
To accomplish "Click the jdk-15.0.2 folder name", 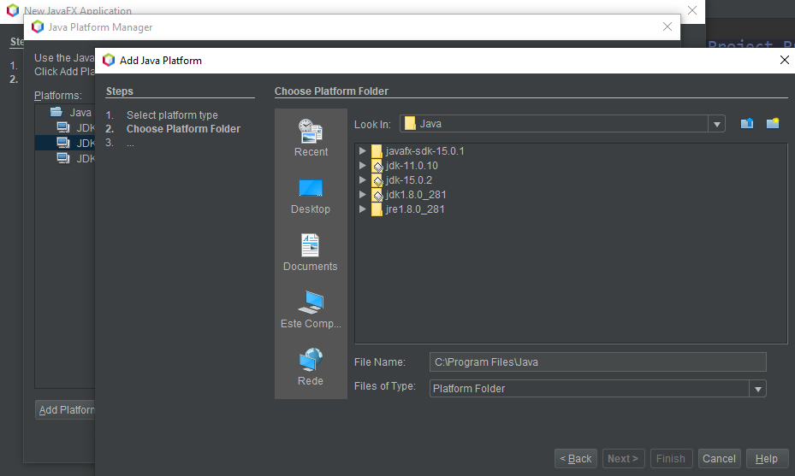I will tap(409, 180).
